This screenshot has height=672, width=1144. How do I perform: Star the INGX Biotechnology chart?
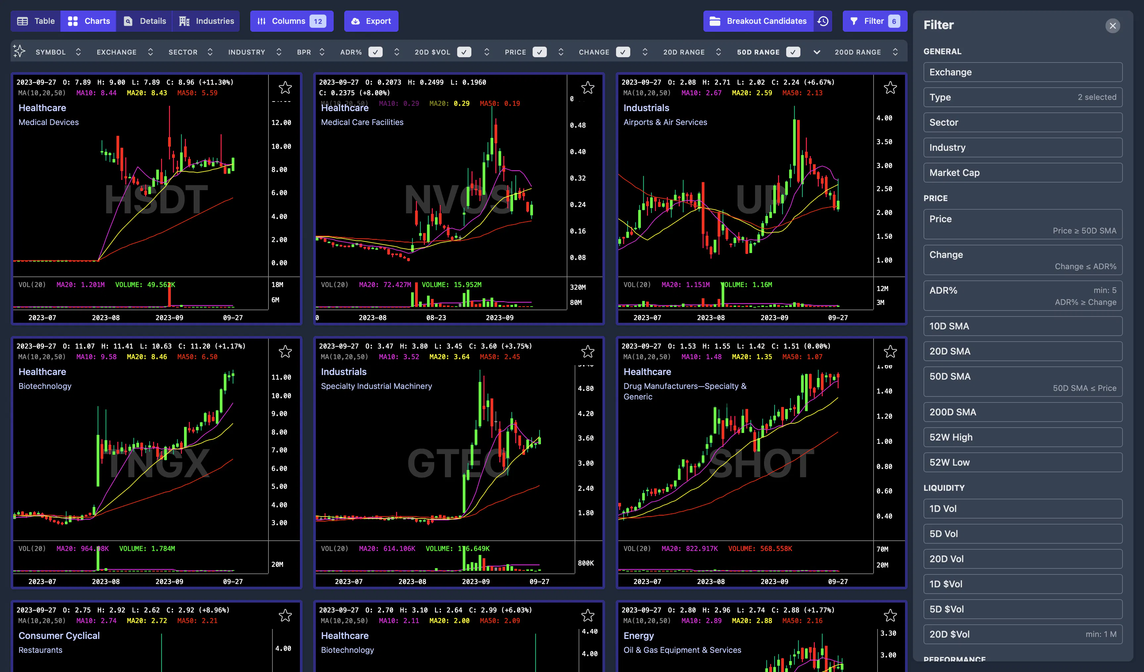pyautogui.click(x=285, y=352)
